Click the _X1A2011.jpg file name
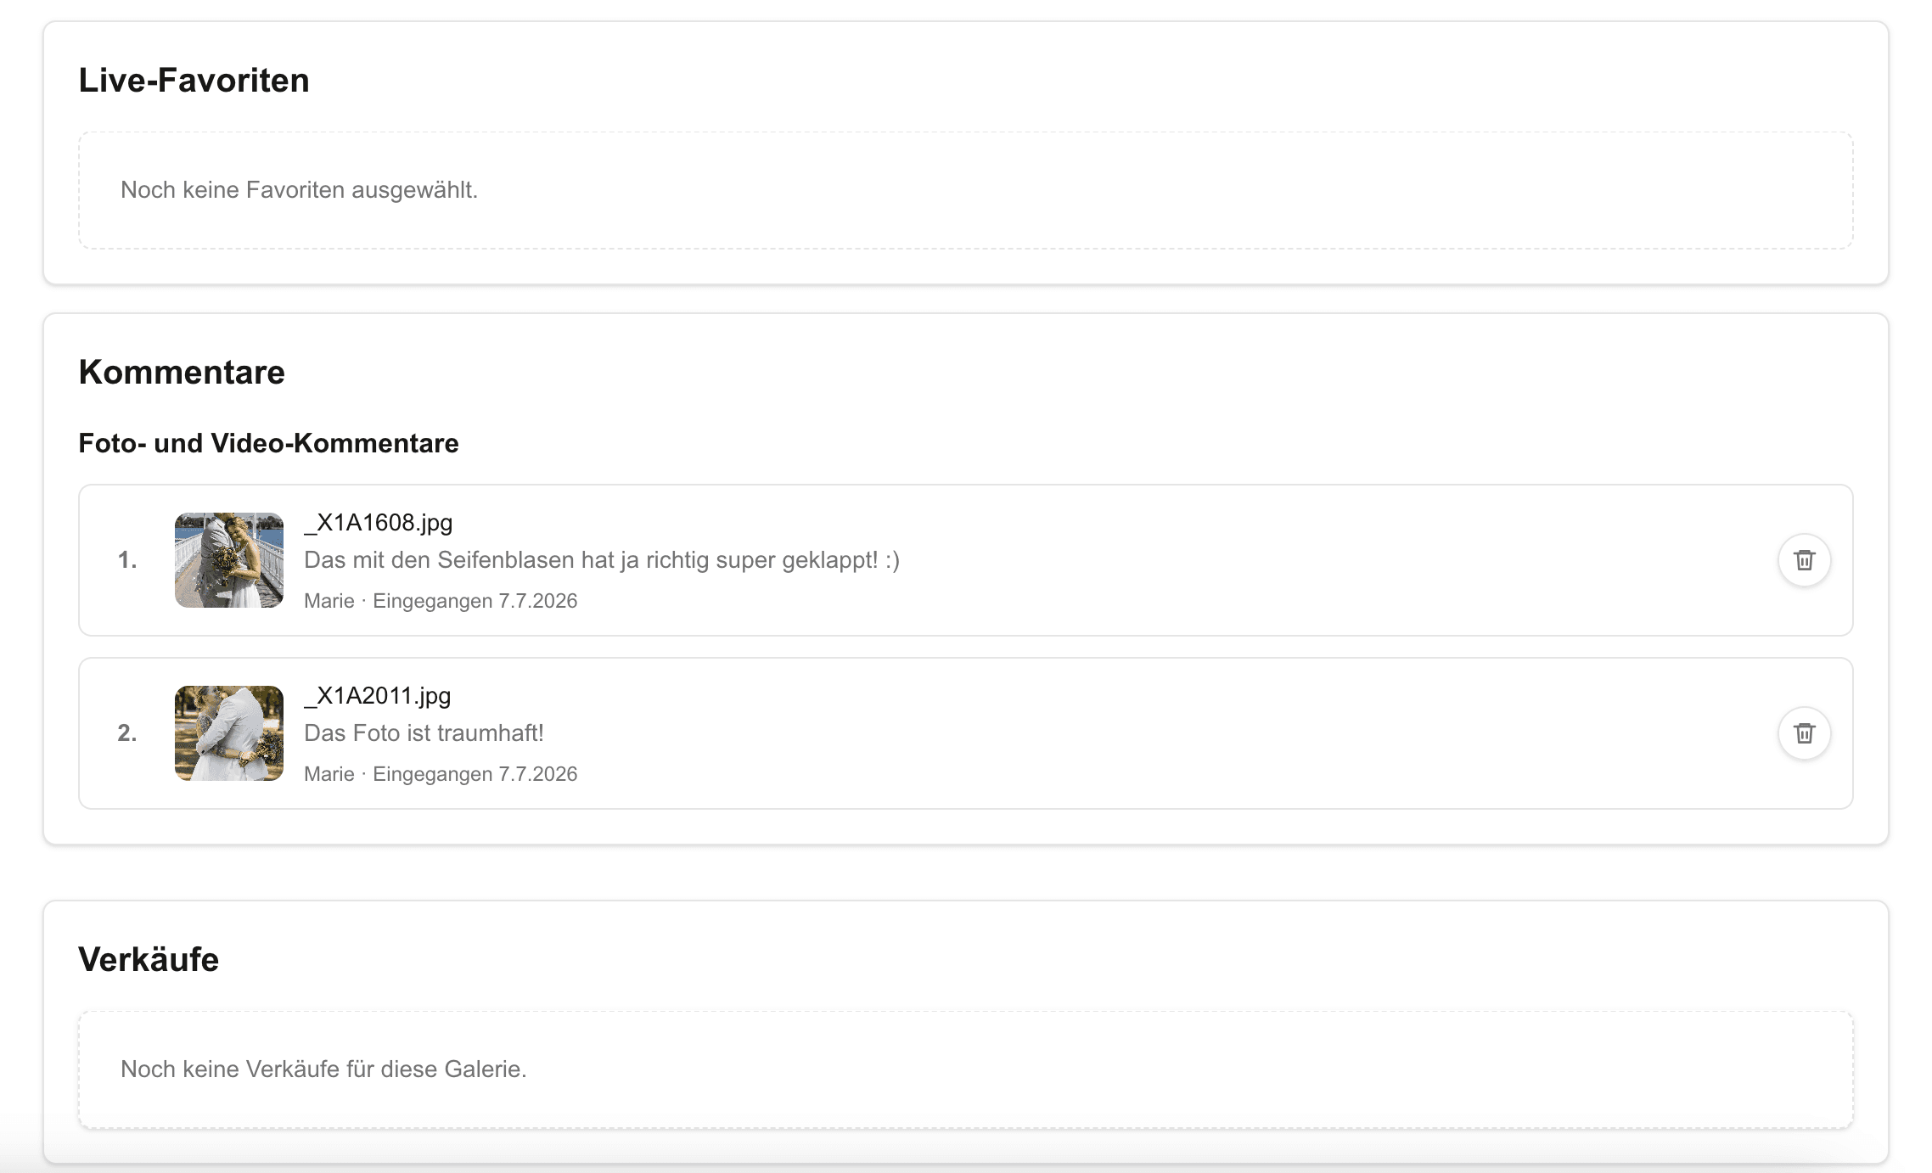This screenshot has height=1173, width=1932. tap(378, 696)
